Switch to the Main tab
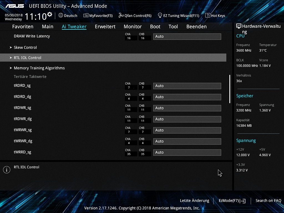The image size is (284, 213). (x=48, y=27)
